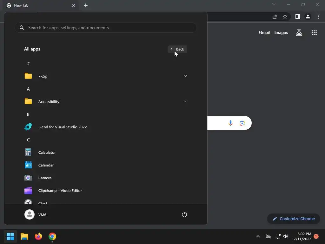The image size is (325, 244).
Task: Open the Calendar app icon
Action: [x=28, y=165]
